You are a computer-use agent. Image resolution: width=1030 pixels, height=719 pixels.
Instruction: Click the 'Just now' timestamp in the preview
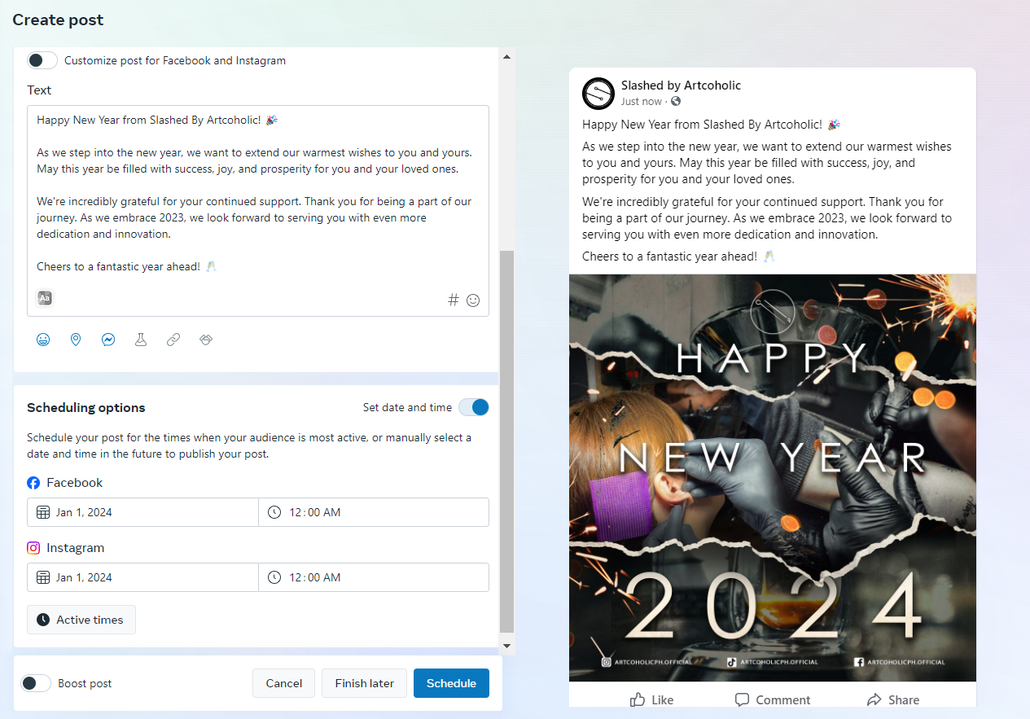tap(642, 102)
